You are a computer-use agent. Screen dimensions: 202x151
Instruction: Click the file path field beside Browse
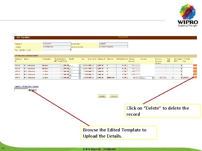coord(21,90)
